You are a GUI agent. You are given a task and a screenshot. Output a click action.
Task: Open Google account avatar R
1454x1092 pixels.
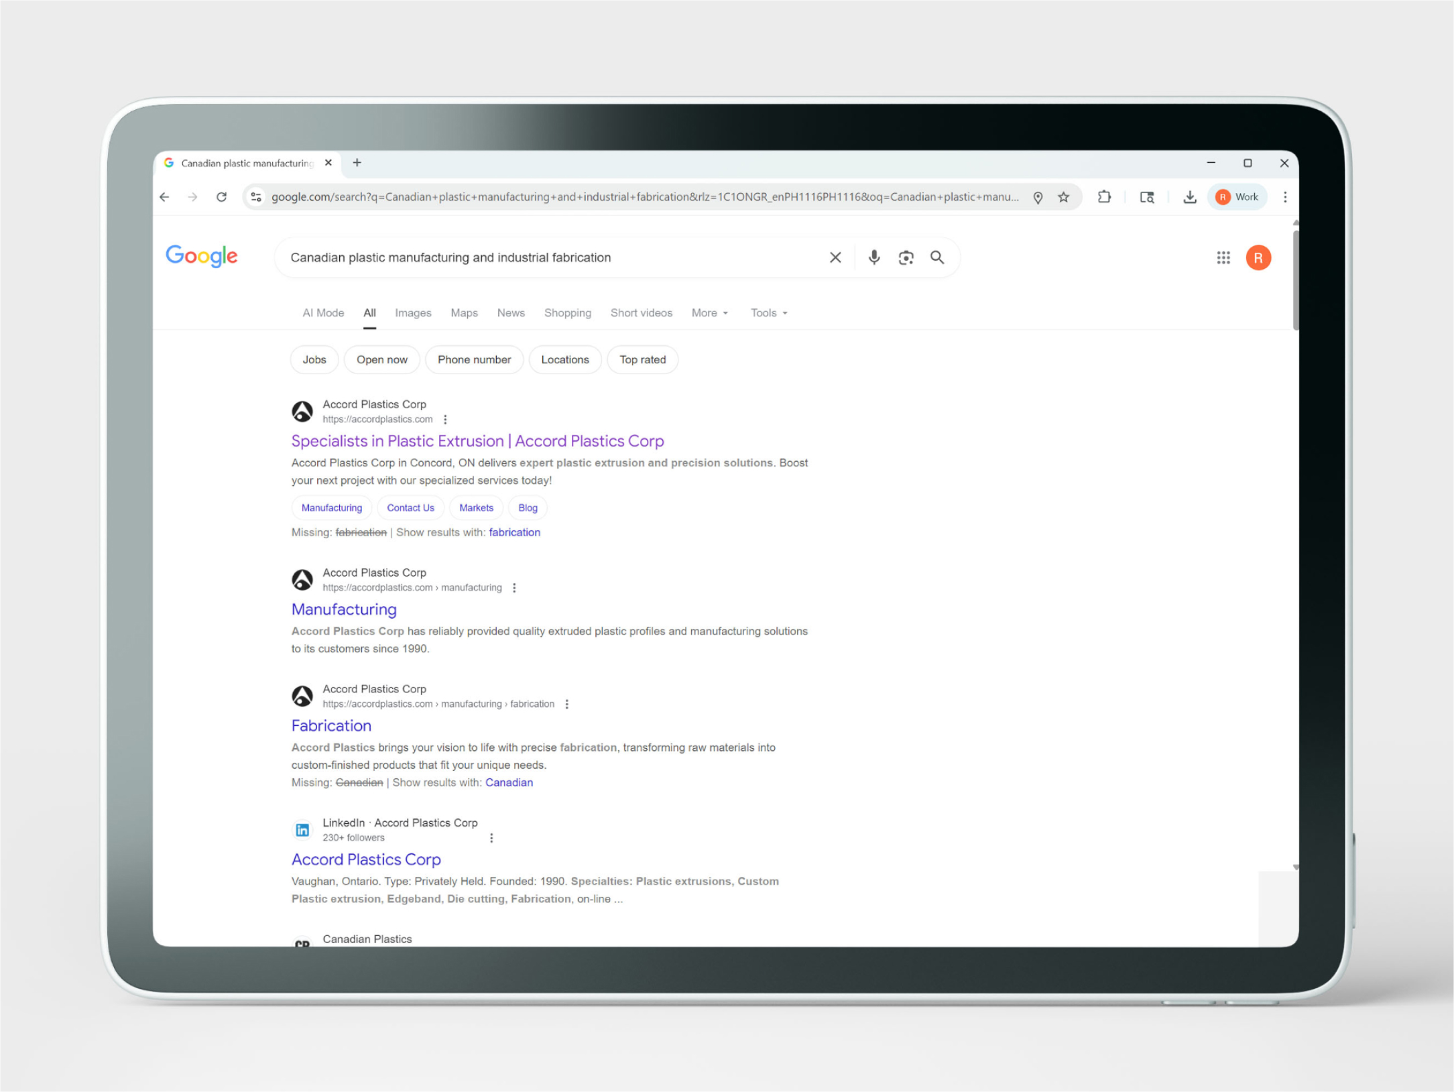click(x=1258, y=257)
